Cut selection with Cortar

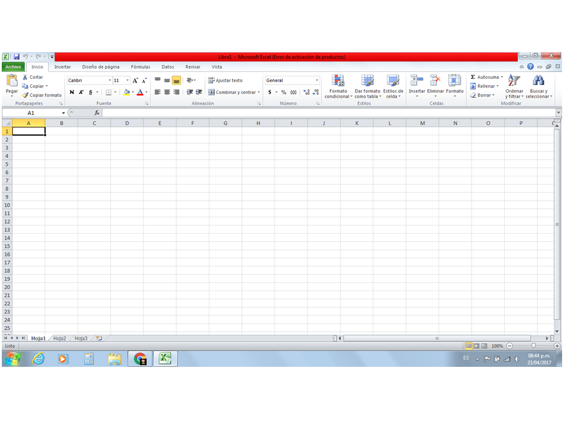click(33, 77)
